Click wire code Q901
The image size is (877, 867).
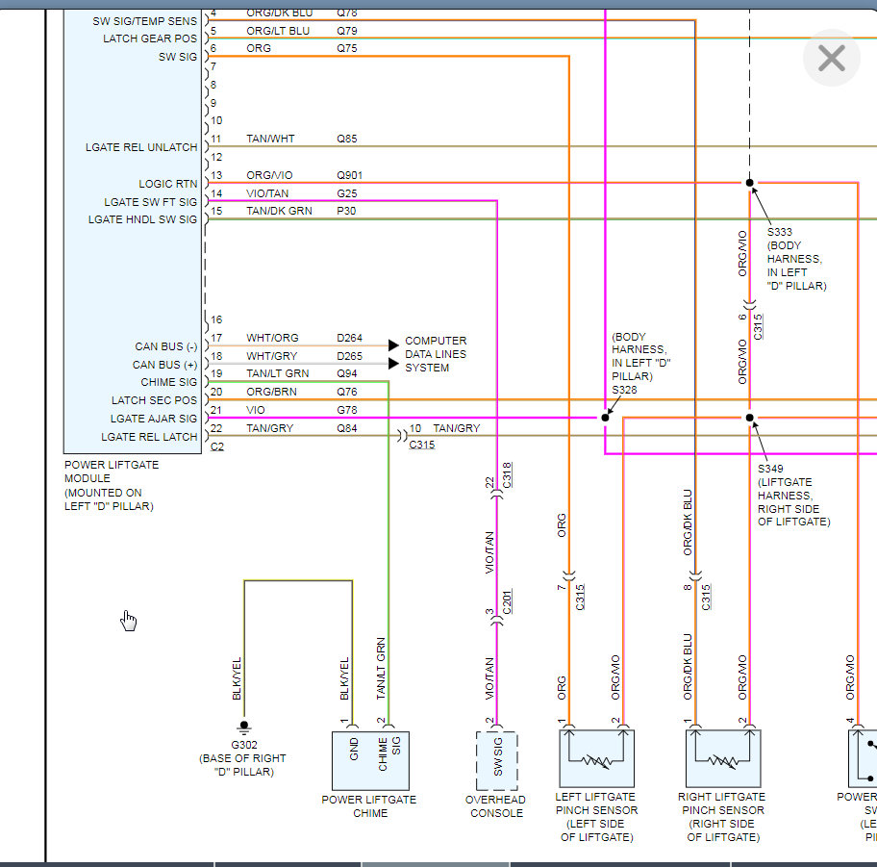[x=350, y=175]
